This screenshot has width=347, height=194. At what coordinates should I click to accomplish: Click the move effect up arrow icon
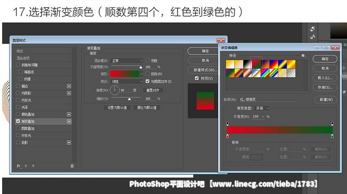click(26, 166)
